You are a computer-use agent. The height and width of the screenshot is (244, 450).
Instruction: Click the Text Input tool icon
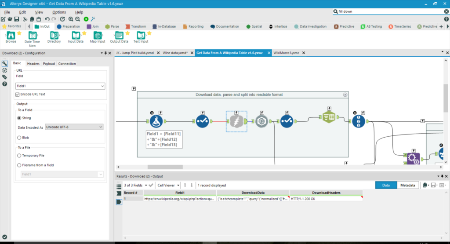(140, 36)
